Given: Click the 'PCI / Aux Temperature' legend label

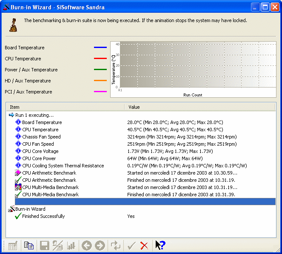Looking at the screenshot, I should click(x=28, y=92).
